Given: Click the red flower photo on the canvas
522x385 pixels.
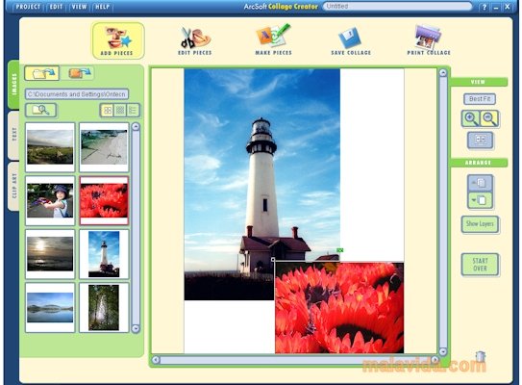Looking at the screenshot, I should (339, 307).
